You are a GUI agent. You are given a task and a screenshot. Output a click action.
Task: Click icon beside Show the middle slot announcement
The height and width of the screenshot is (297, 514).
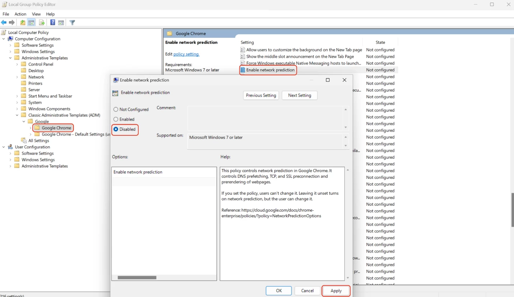[x=243, y=57]
